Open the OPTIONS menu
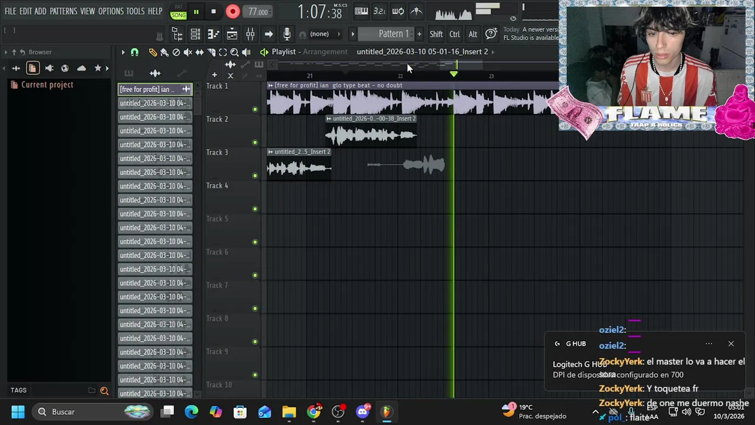The height and width of the screenshot is (425, 755). [111, 11]
